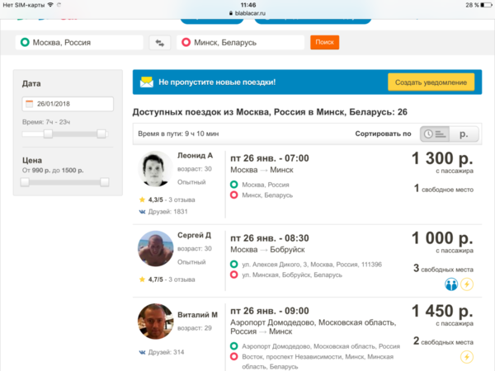Click 4,7/5 - 3 отзыва rating text
Viewport: 495px width, 371px height.
(x=172, y=279)
